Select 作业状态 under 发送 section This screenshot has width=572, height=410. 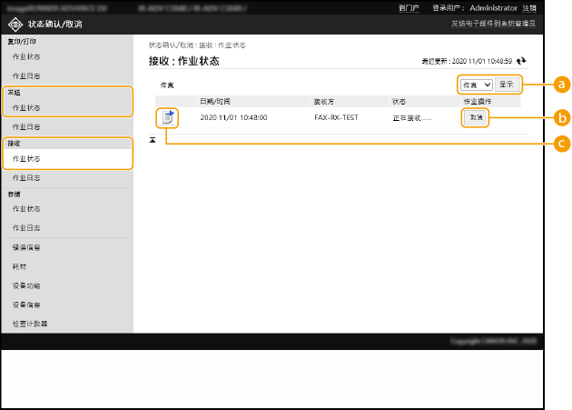point(26,107)
